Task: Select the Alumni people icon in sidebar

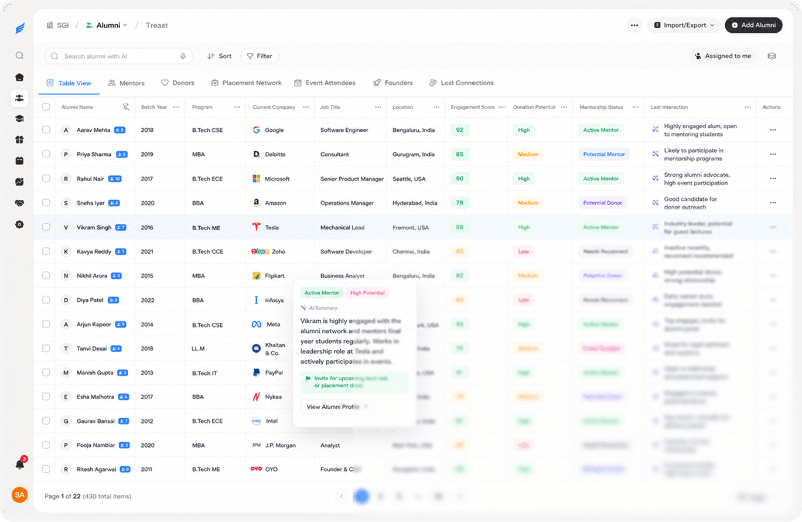Action: pyautogui.click(x=19, y=98)
